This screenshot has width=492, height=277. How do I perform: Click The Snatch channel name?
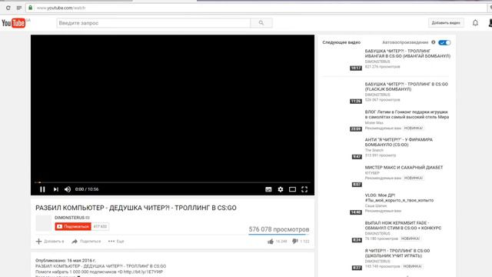[x=374, y=151]
